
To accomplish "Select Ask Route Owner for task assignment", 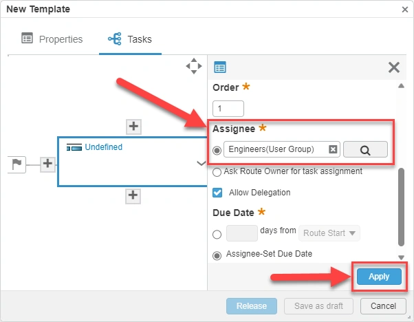I will [217, 172].
